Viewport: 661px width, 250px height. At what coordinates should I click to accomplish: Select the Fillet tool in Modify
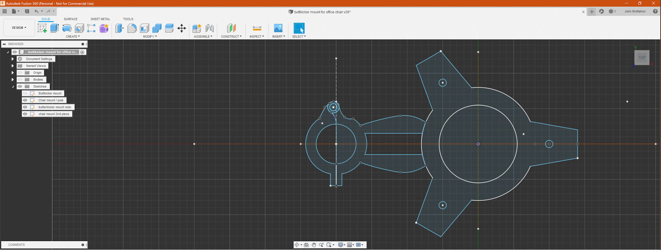132,28
